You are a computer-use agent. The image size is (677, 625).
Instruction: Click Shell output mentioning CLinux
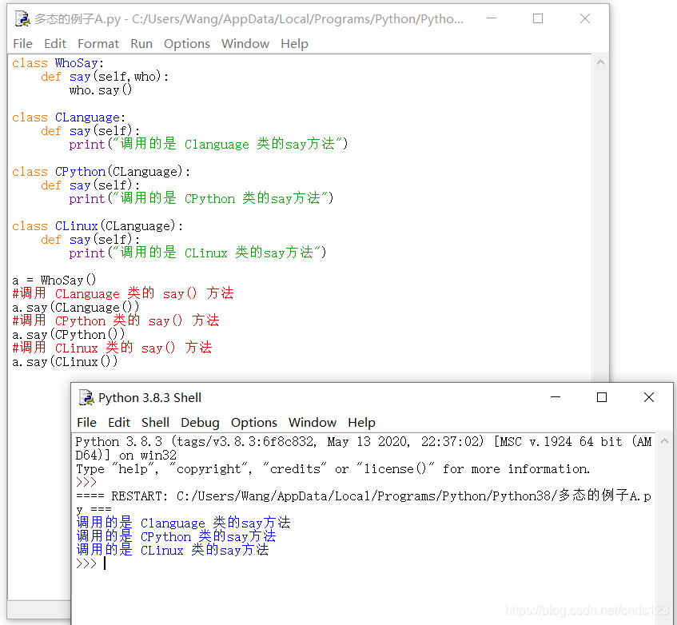pos(173,551)
